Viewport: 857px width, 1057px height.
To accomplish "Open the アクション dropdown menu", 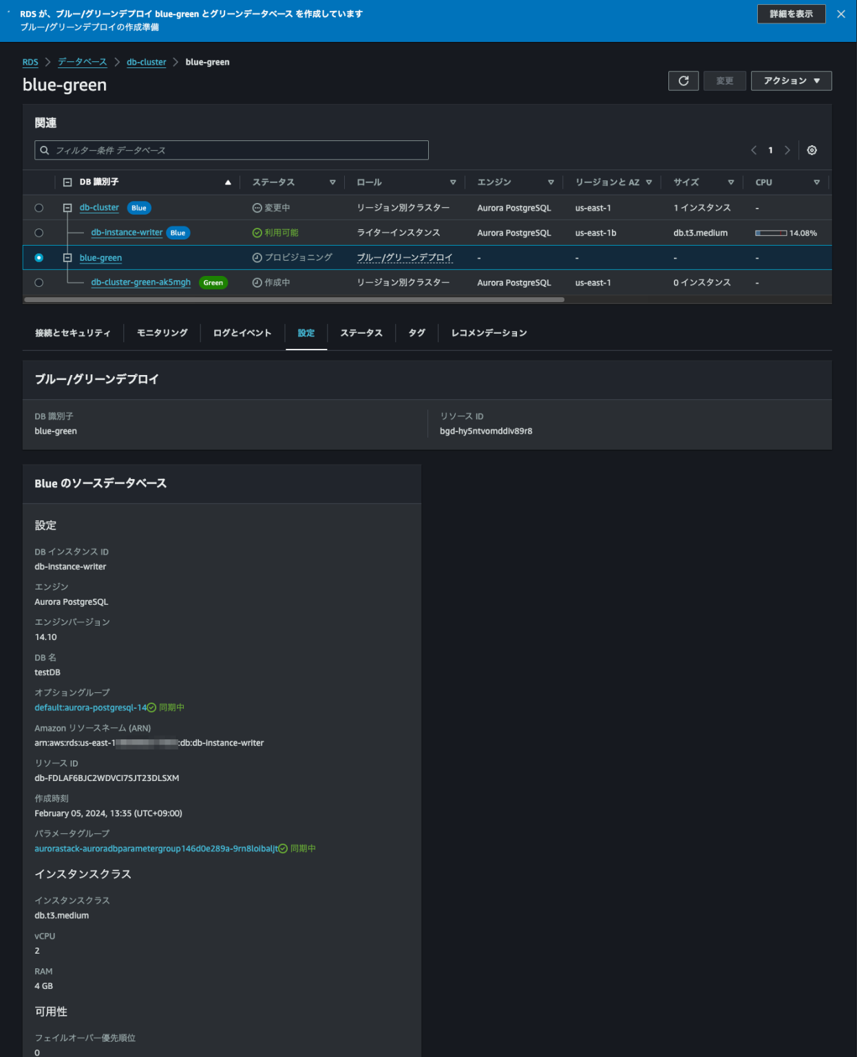I will point(790,81).
